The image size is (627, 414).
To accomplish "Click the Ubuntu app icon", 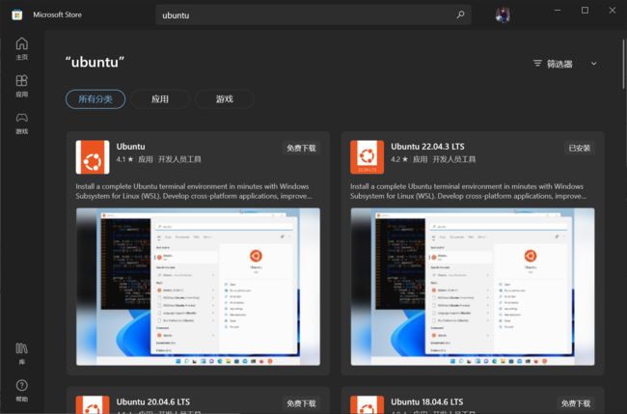I will (93, 156).
